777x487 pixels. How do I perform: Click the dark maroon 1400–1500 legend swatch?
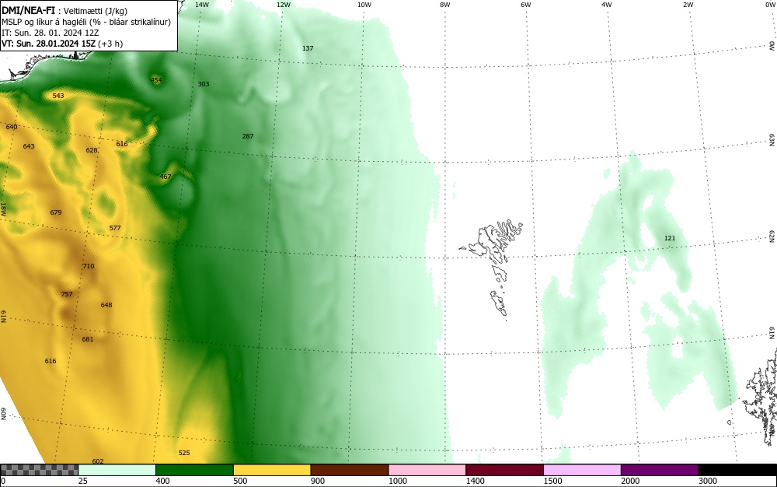point(504,470)
